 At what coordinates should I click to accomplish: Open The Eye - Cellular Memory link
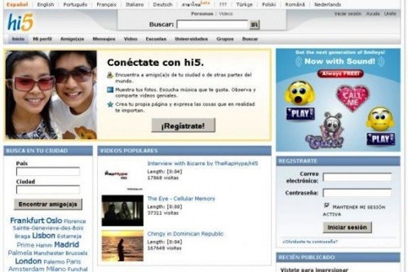181,199
